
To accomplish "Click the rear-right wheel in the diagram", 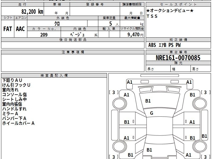I will [200, 146].
